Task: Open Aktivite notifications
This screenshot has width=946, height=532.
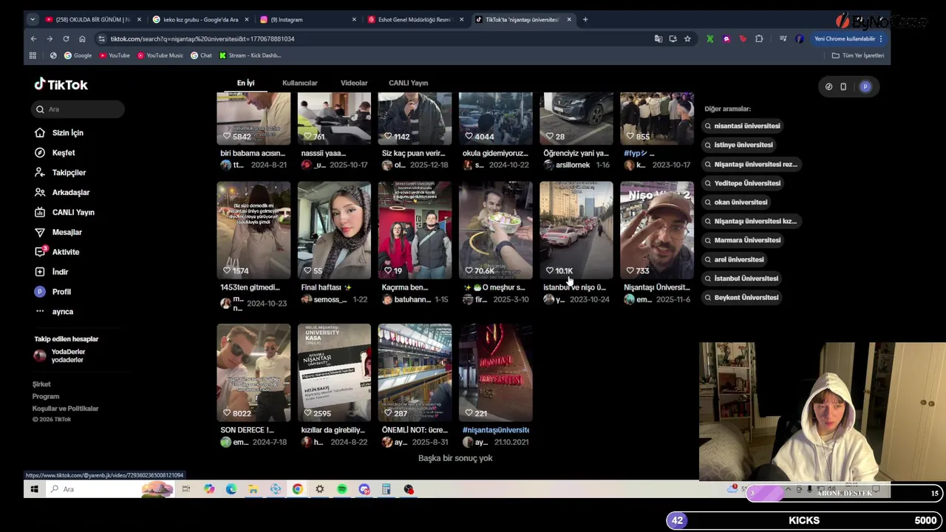Action: tap(57, 252)
